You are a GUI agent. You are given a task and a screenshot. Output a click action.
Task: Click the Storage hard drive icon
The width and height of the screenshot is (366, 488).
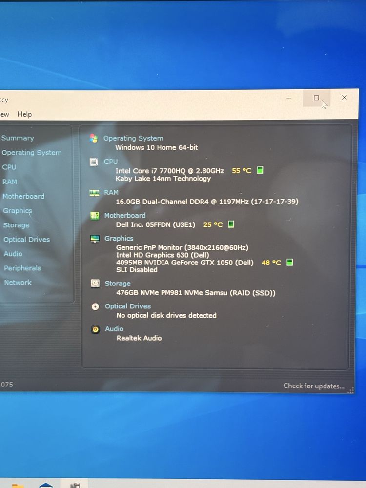pos(95,283)
